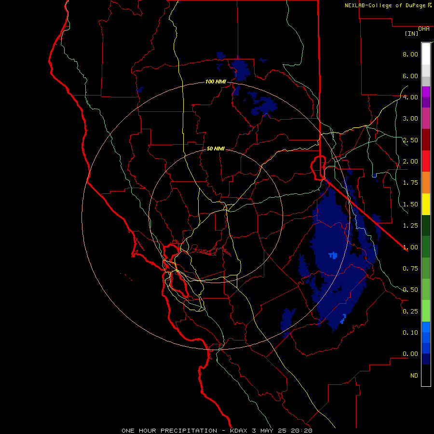Select the 4.00 legend value
The height and width of the screenshot is (434, 434).
click(410, 97)
